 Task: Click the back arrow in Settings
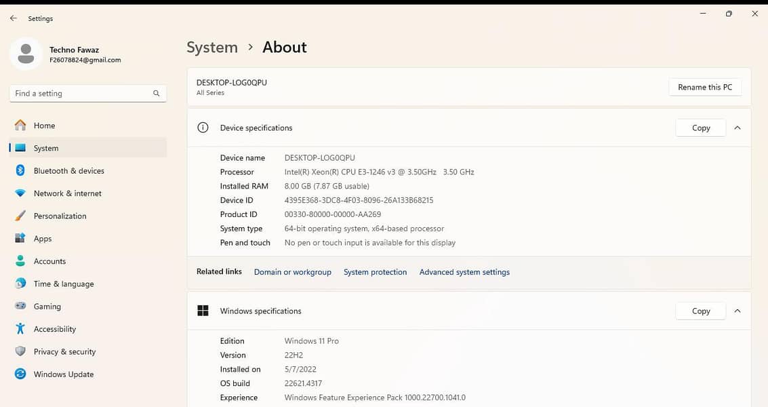[x=14, y=18]
